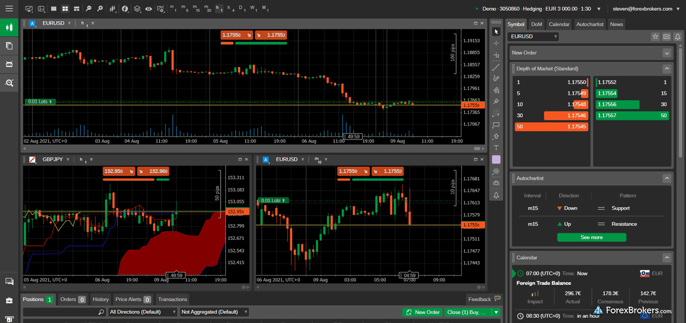The height and width of the screenshot is (323, 686).
Task: Click Close (1) Buy button
Action: (468, 312)
